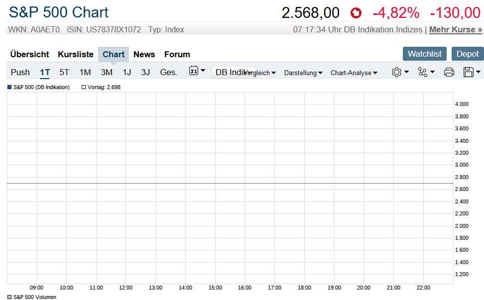Image resolution: width=484 pixels, height=300 pixels.
Task: Expand the Vergleich dropdown
Action: click(x=259, y=73)
